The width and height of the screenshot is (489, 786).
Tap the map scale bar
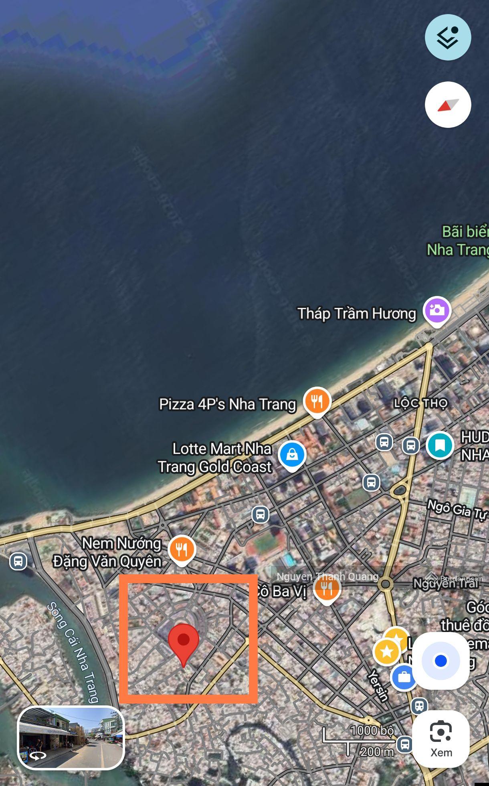point(358,741)
